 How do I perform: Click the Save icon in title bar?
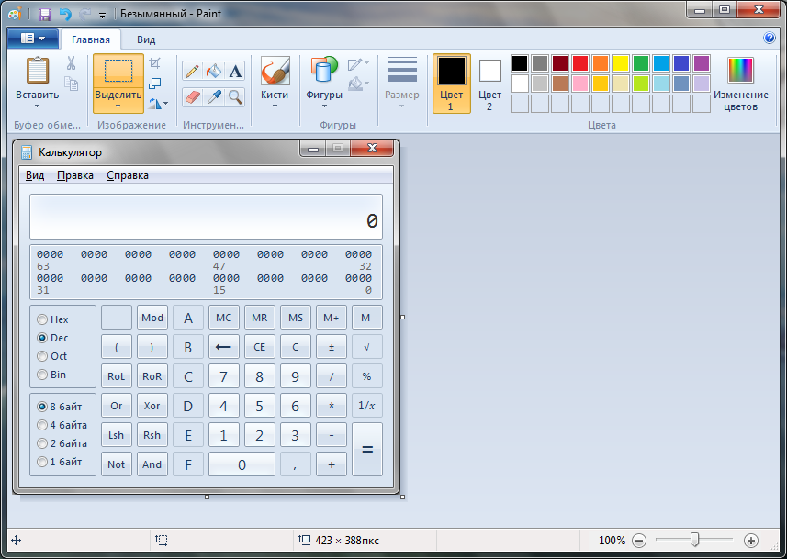pyautogui.click(x=44, y=14)
